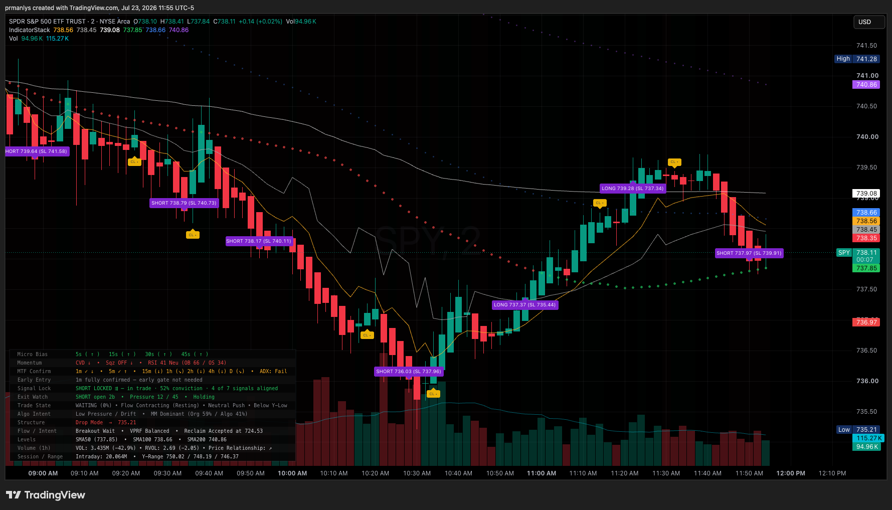Click the TradingView logo
892x510 pixels.
pyautogui.click(x=46, y=495)
